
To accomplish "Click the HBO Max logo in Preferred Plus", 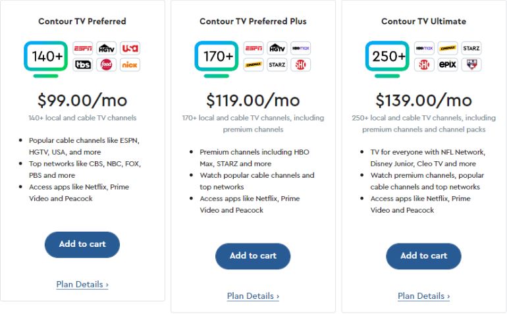I will [300, 48].
